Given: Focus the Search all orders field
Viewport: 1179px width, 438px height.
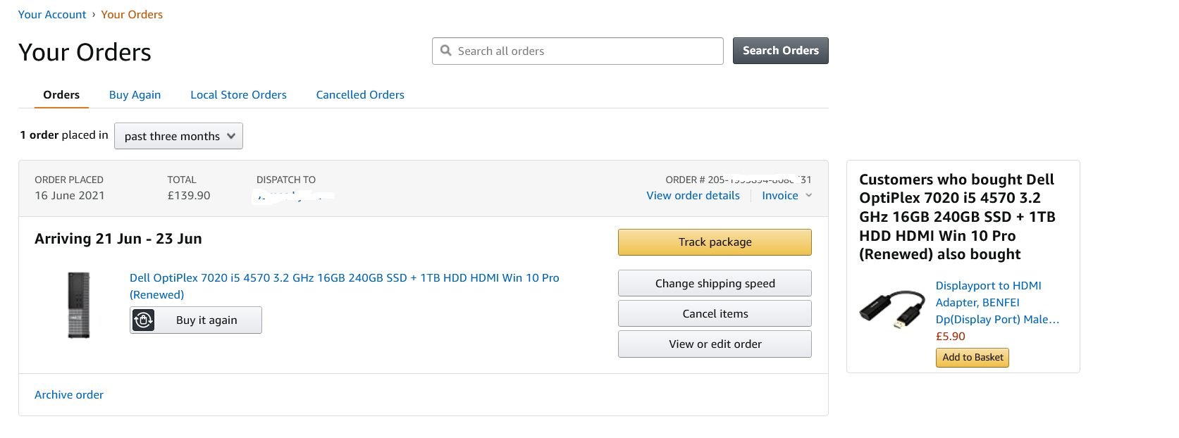Looking at the screenshot, I should pyautogui.click(x=578, y=51).
